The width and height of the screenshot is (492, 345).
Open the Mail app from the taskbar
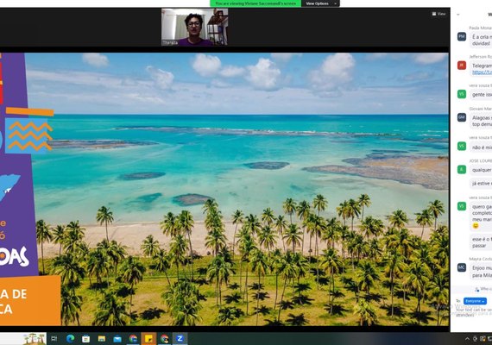(x=117, y=339)
